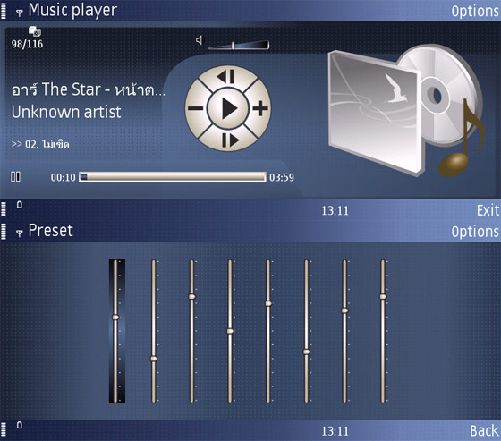Increase volume with the plus button
Screen dimensions: 501x441
coord(260,108)
